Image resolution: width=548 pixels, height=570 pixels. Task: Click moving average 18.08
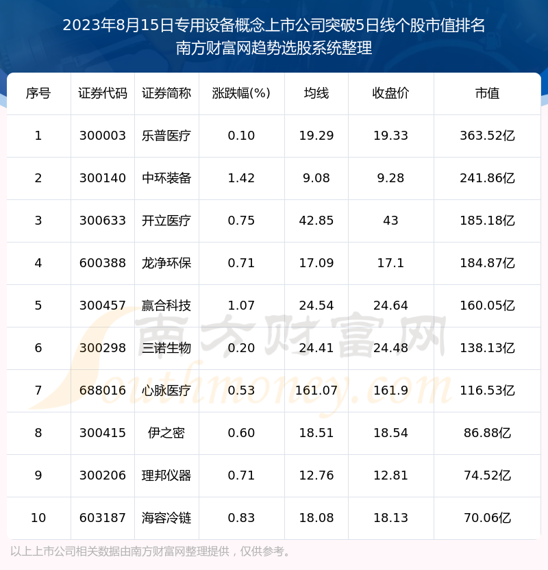316,519
